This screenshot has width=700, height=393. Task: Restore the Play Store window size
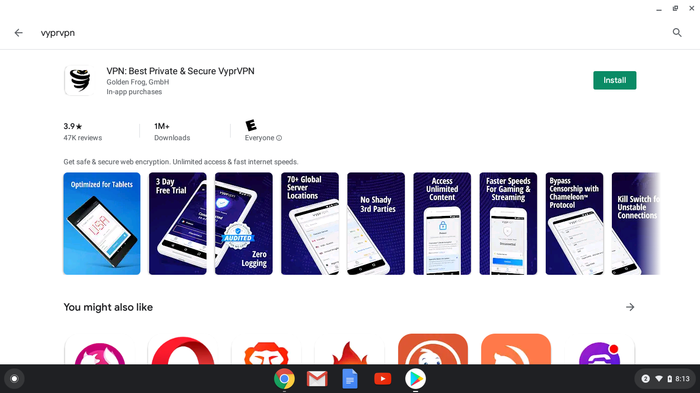(675, 8)
